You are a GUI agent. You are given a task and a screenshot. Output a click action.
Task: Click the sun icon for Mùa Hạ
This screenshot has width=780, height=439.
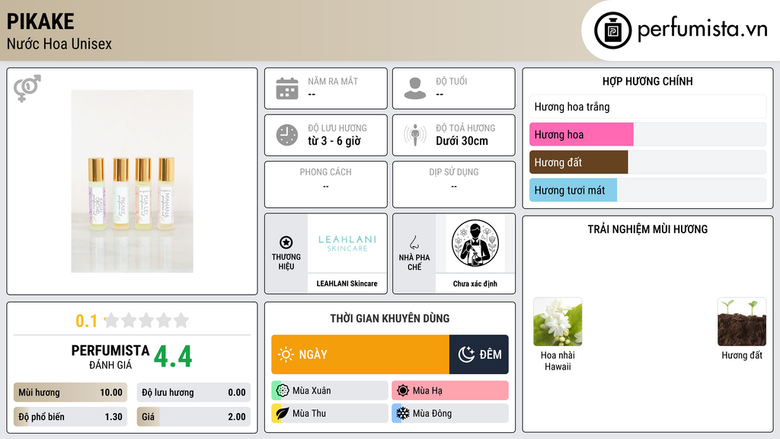403,391
